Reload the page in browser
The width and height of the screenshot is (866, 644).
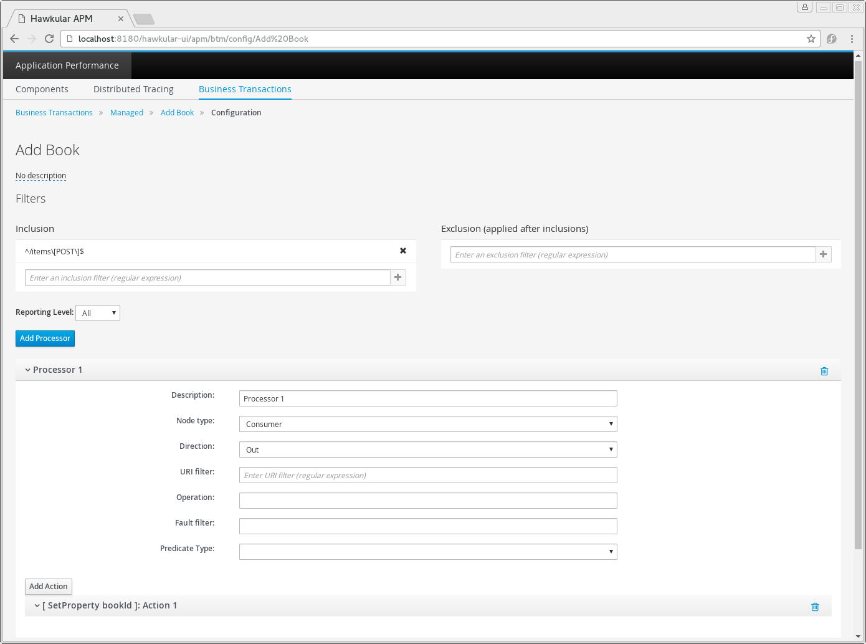coord(49,39)
